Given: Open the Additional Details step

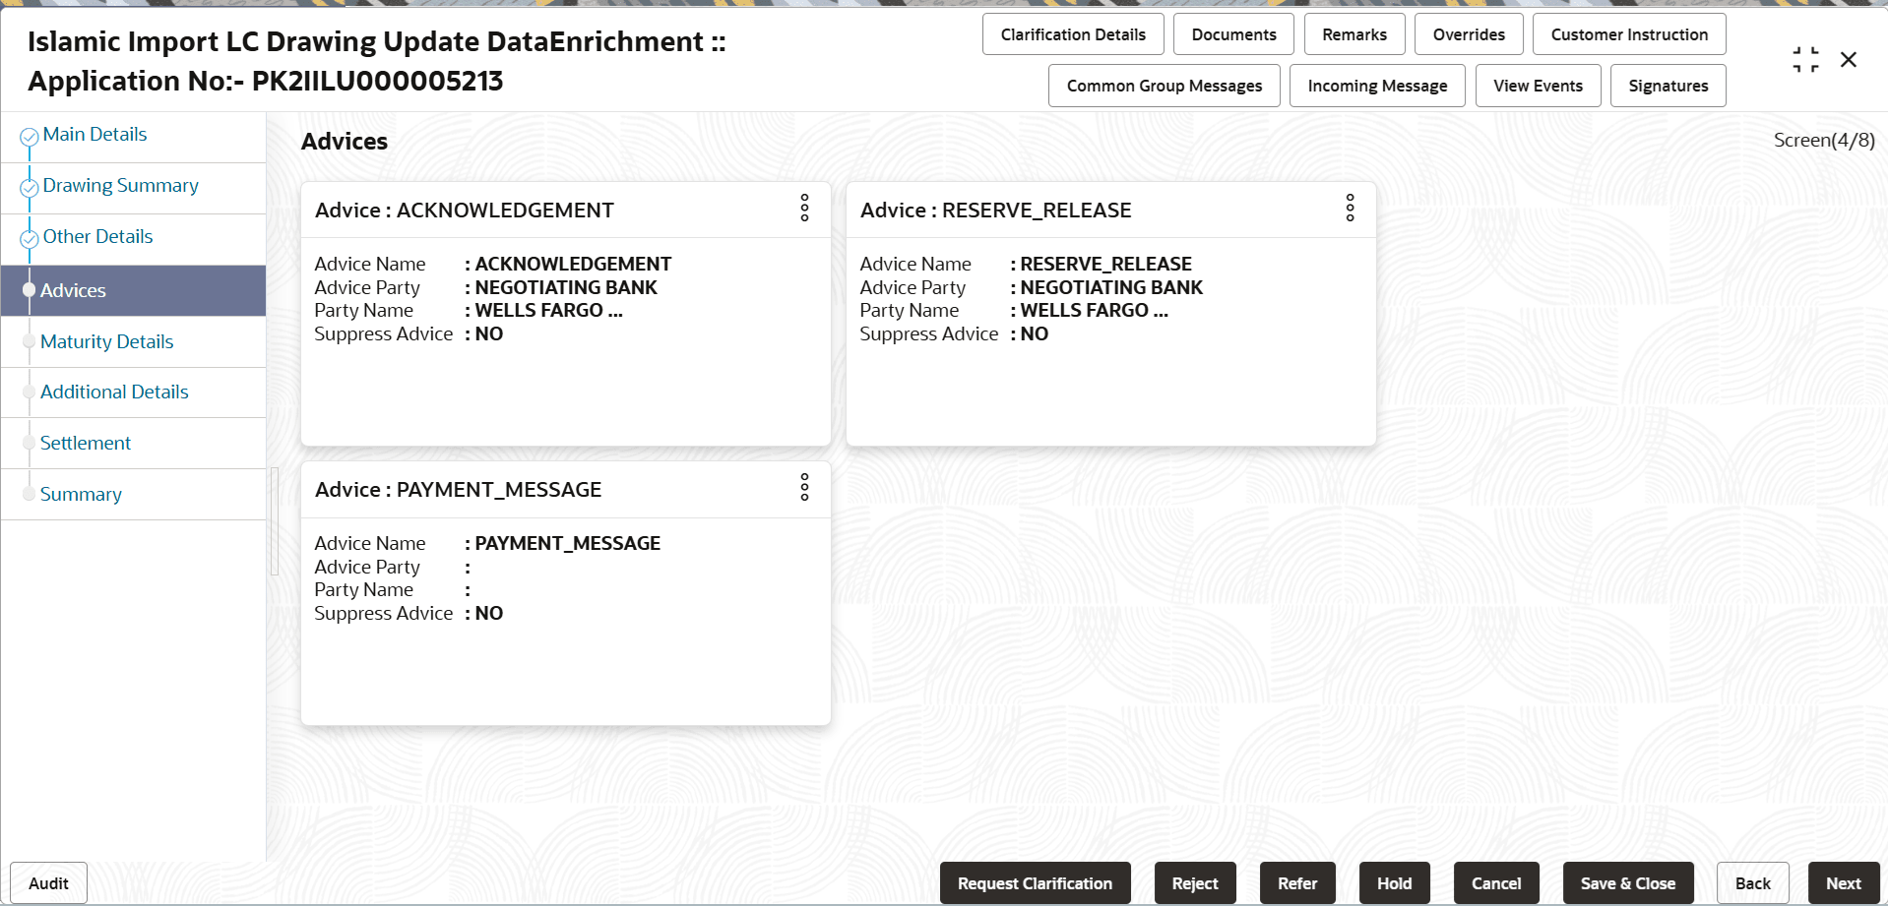Looking at the screenshot, I should point(114,392).
